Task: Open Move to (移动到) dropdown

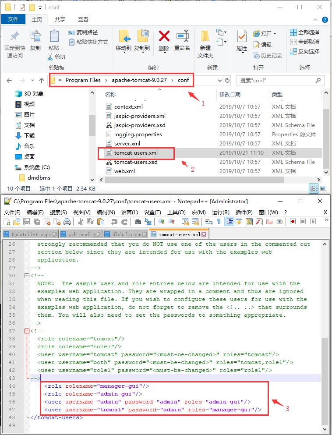Action: point(124,52)
